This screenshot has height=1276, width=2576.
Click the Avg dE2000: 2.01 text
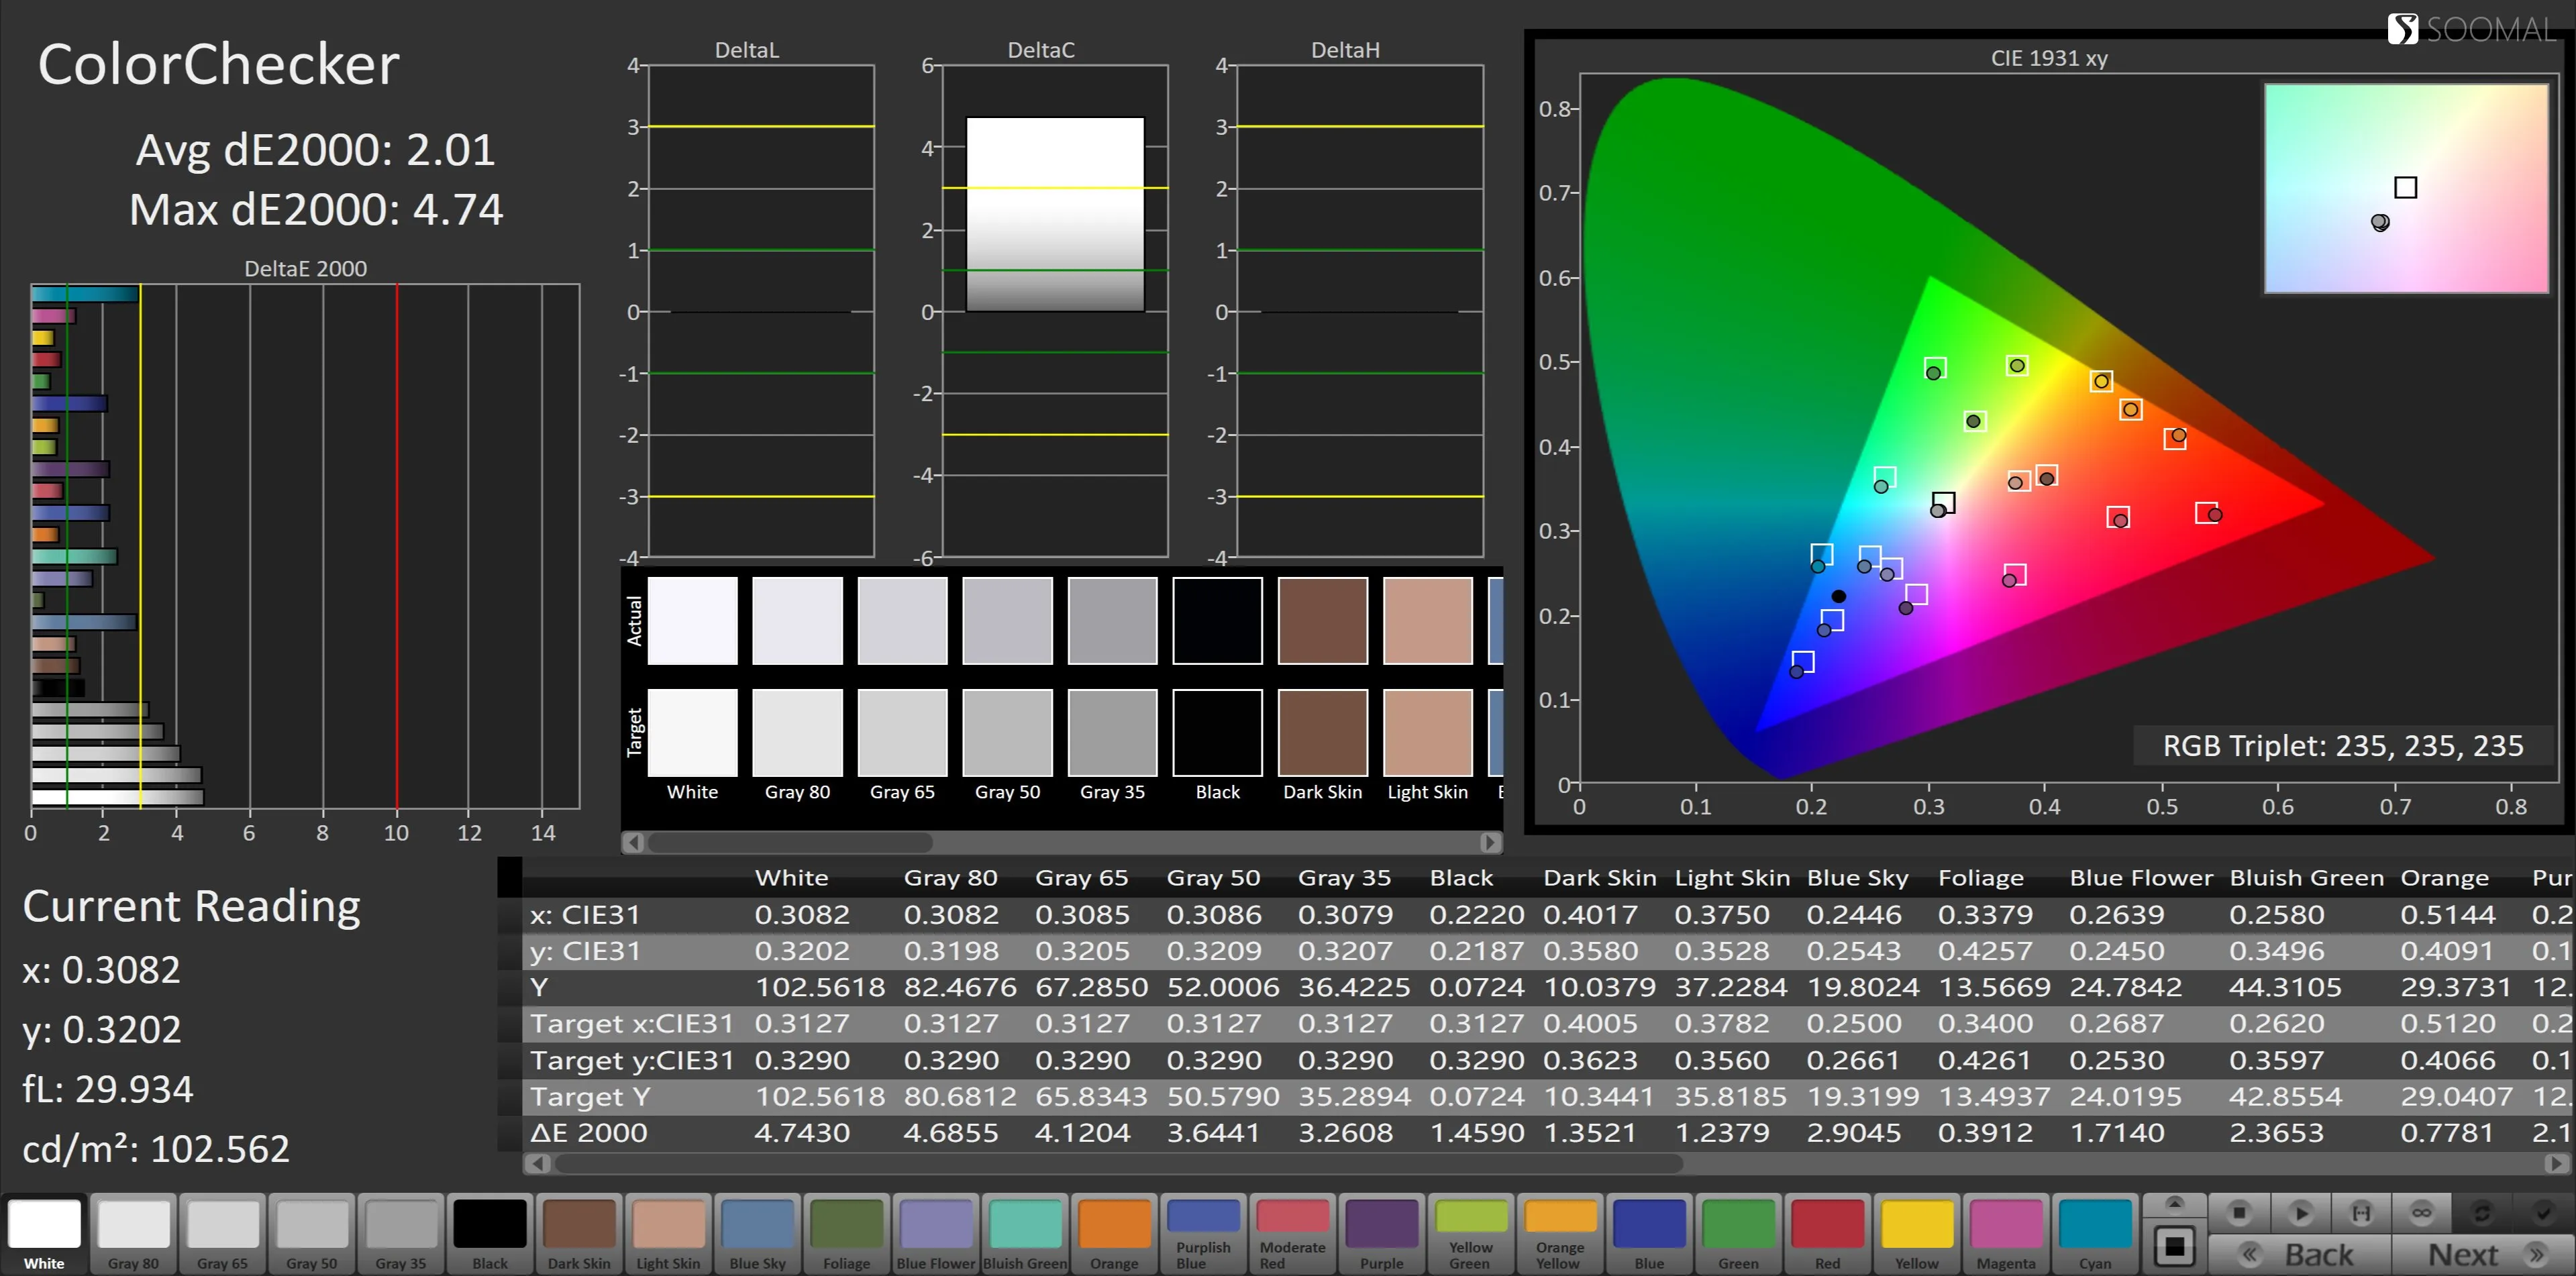coord(315,150)
